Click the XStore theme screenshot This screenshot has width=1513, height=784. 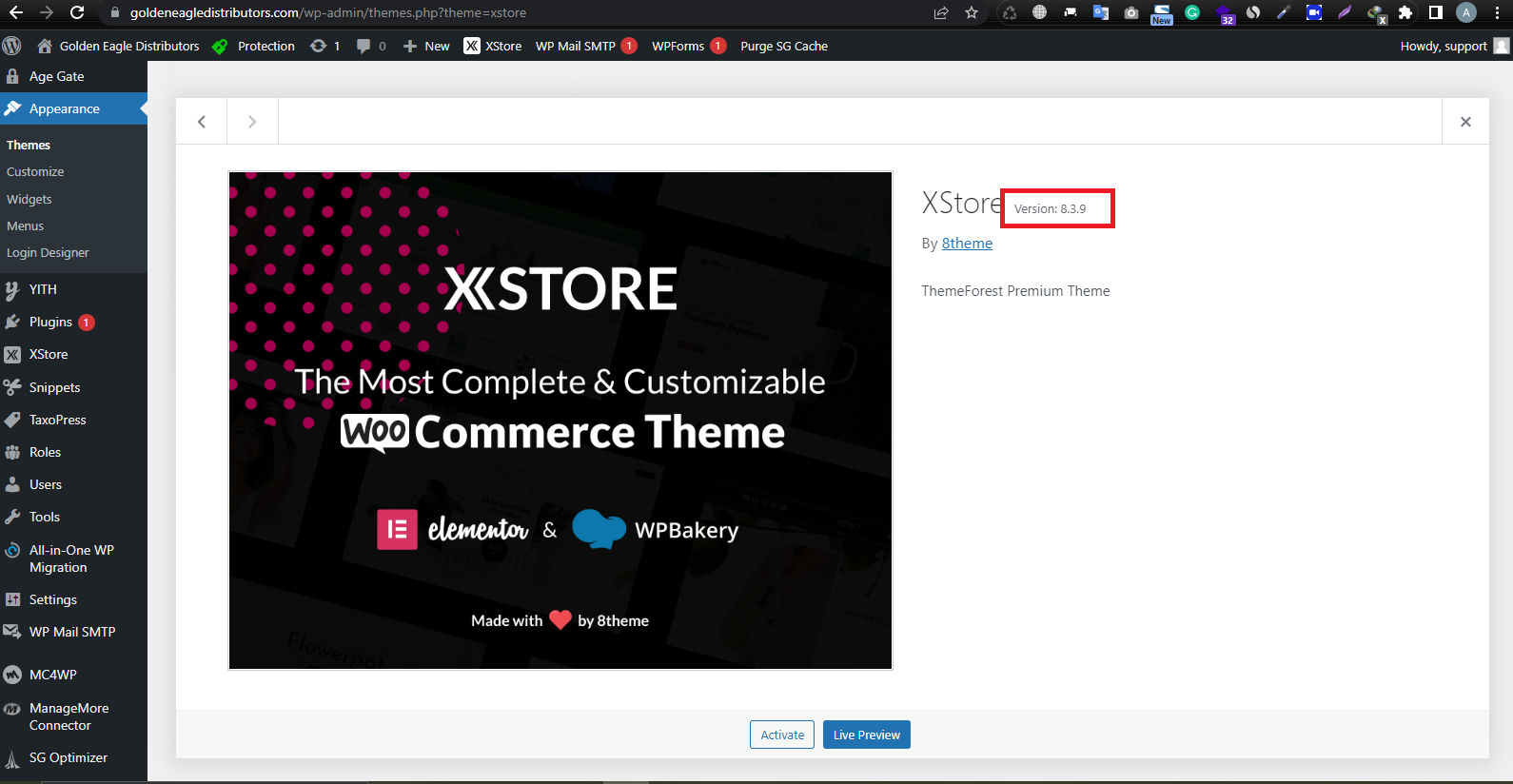click(x=560, y=421)
